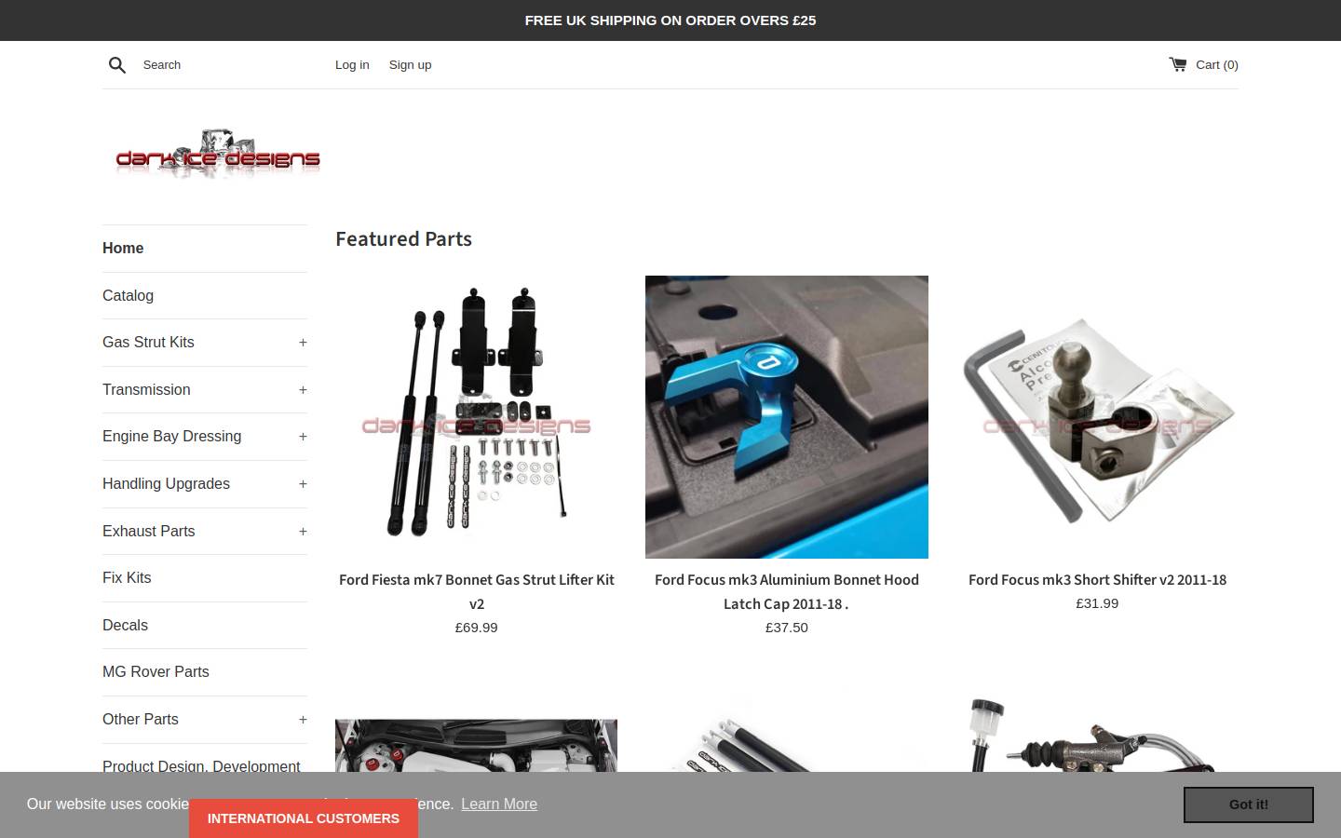The image size is (1341, 838).
Task: Expand Other Parts submenu
Action: tap(303, 720)
